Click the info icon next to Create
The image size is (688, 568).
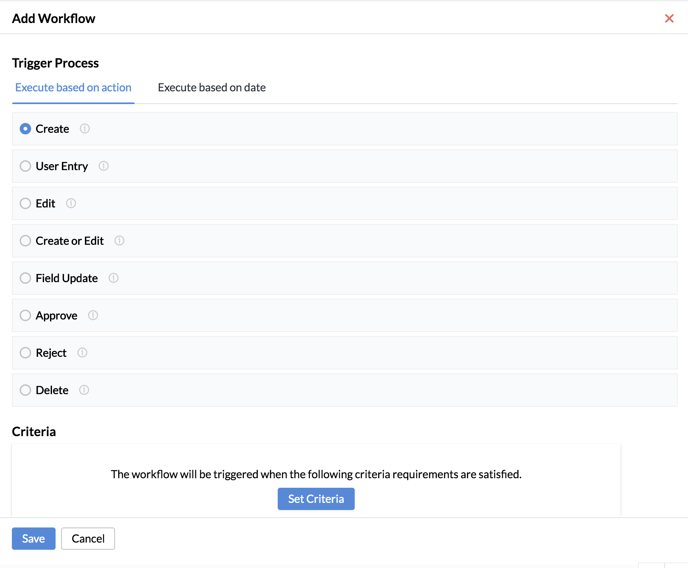click(85, 129)
